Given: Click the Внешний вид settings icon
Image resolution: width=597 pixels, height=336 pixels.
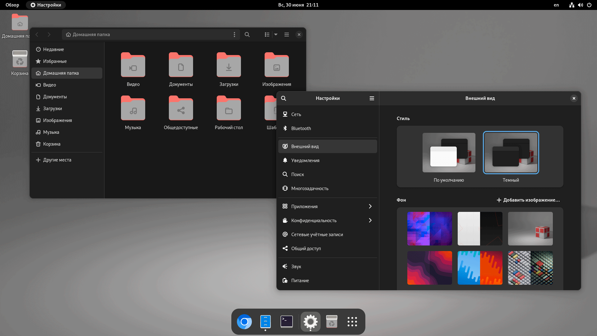Looking at the screenshot, I should click(285, 146).
